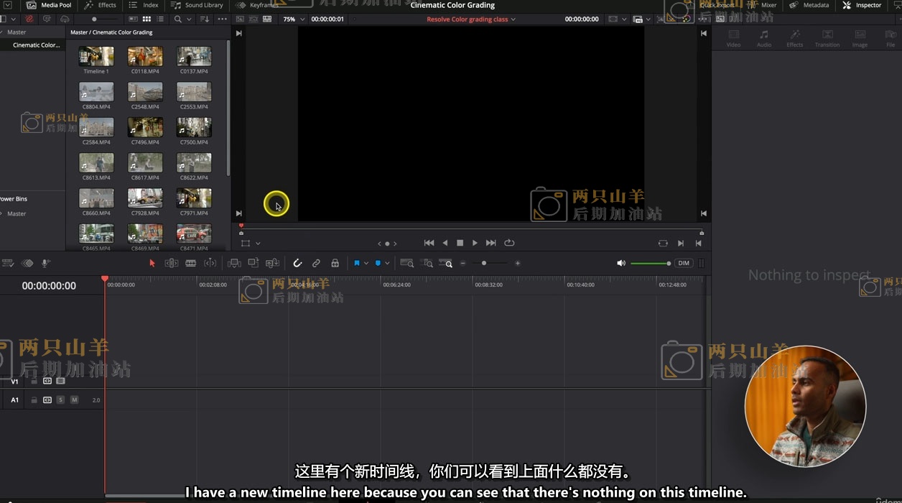Open the viewer zoom 75% dropdown
This screenshot has width=902, height=503.
(293, 19)
